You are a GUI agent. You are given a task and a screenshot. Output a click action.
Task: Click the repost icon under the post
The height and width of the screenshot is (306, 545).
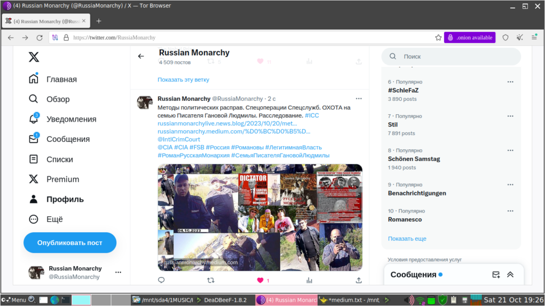(211, 280)
